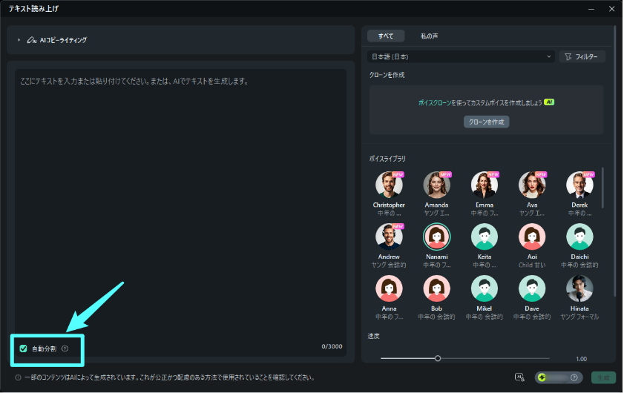This screenshot has height=393, width=624.
Task: Choose the Hinata voice avatar
Action: tap(579, 288)
